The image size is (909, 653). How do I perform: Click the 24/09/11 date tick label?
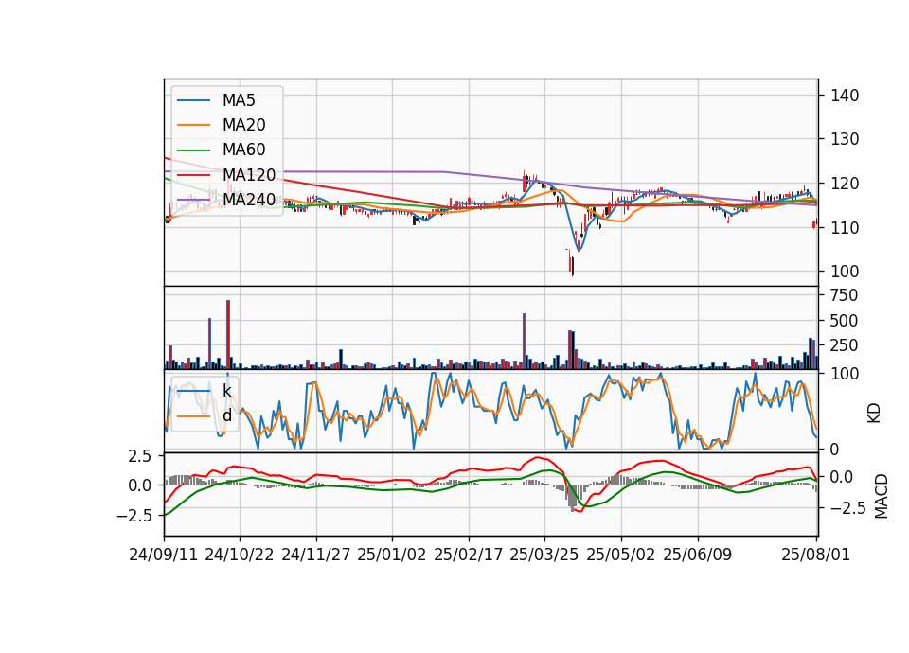tap(164, 555)
